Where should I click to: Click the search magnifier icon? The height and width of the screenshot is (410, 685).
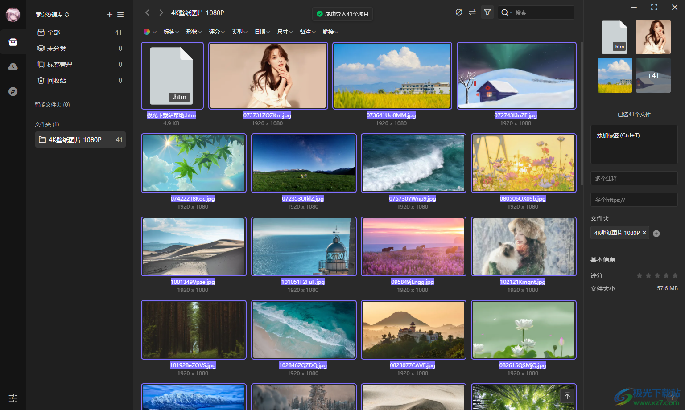tap(504, 12)
